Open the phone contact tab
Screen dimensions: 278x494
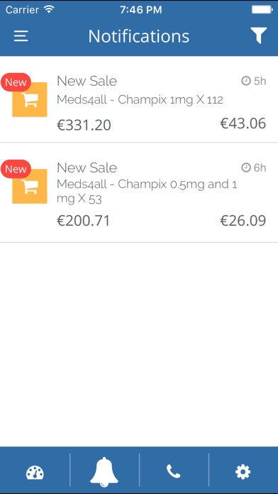click(x=174, y=471)
